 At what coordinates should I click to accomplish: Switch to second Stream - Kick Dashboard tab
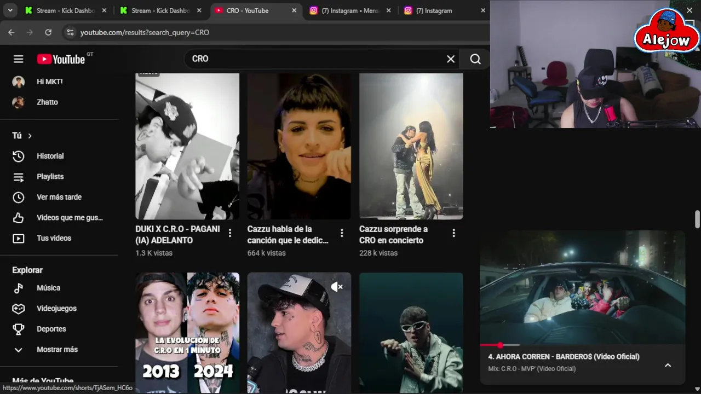(x=160, y=10)
